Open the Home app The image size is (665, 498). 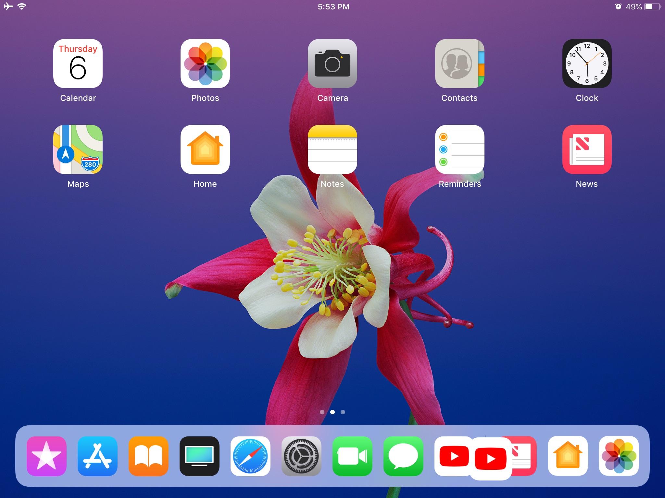[x=205, y=150]
